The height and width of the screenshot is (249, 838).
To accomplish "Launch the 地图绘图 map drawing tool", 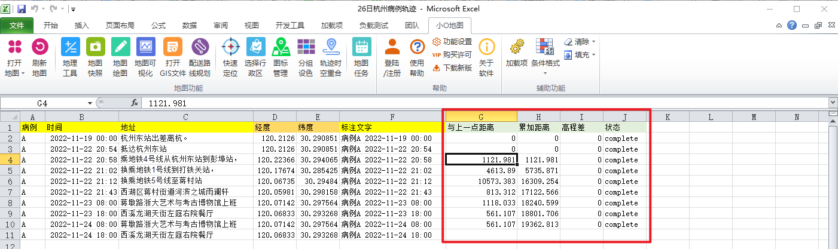I will coord(120,58).
